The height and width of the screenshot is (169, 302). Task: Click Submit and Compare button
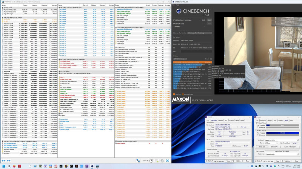290,147
